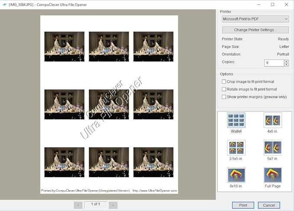Select the 8x10 in. layout icon
This screenshot has width=294, height=211.
[x=236, y=175]
